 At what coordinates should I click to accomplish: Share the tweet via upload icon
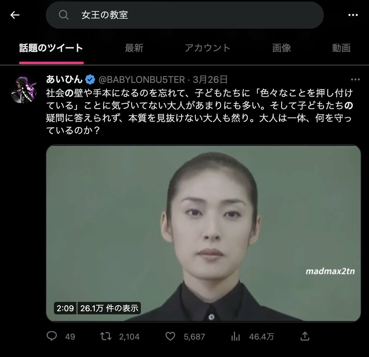tap(305, 336)
